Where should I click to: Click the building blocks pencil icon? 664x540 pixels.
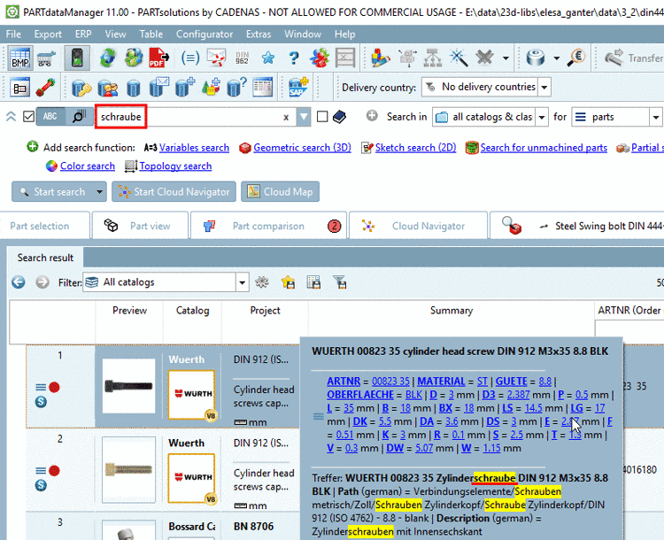coord(381,58)
